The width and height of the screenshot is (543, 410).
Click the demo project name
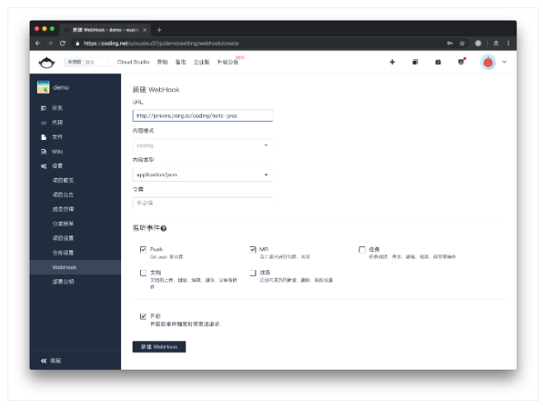[x=61, y=87]
